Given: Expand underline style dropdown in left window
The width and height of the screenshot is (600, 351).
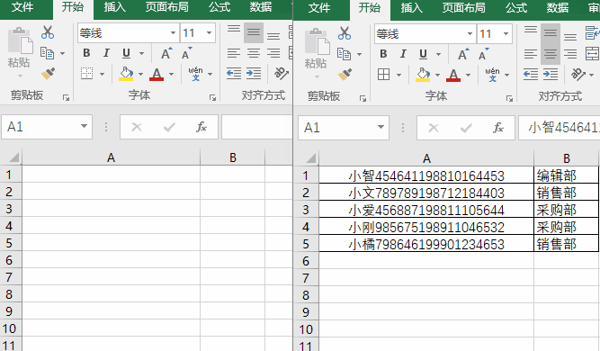Looking at the screenshot, I should 141,53.
